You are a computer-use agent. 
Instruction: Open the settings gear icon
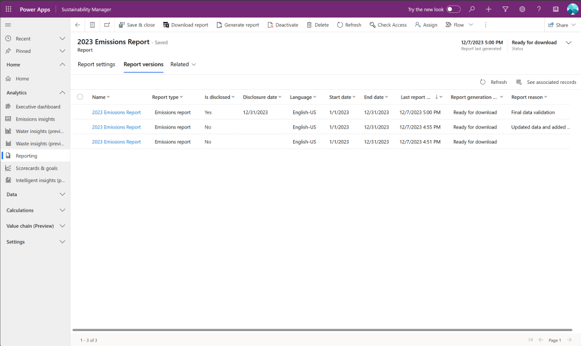522,9
